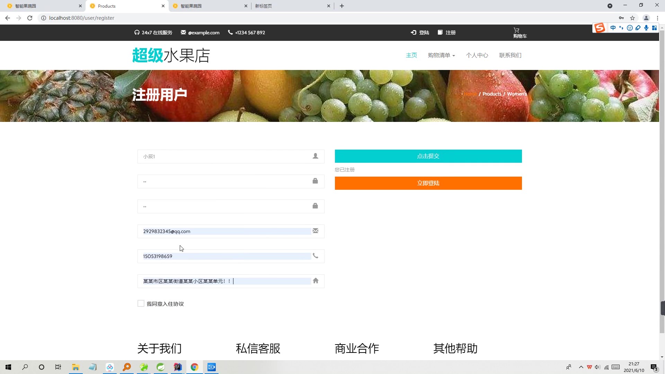
Task: Click the login arrow icon
Action: pos(414,32)
